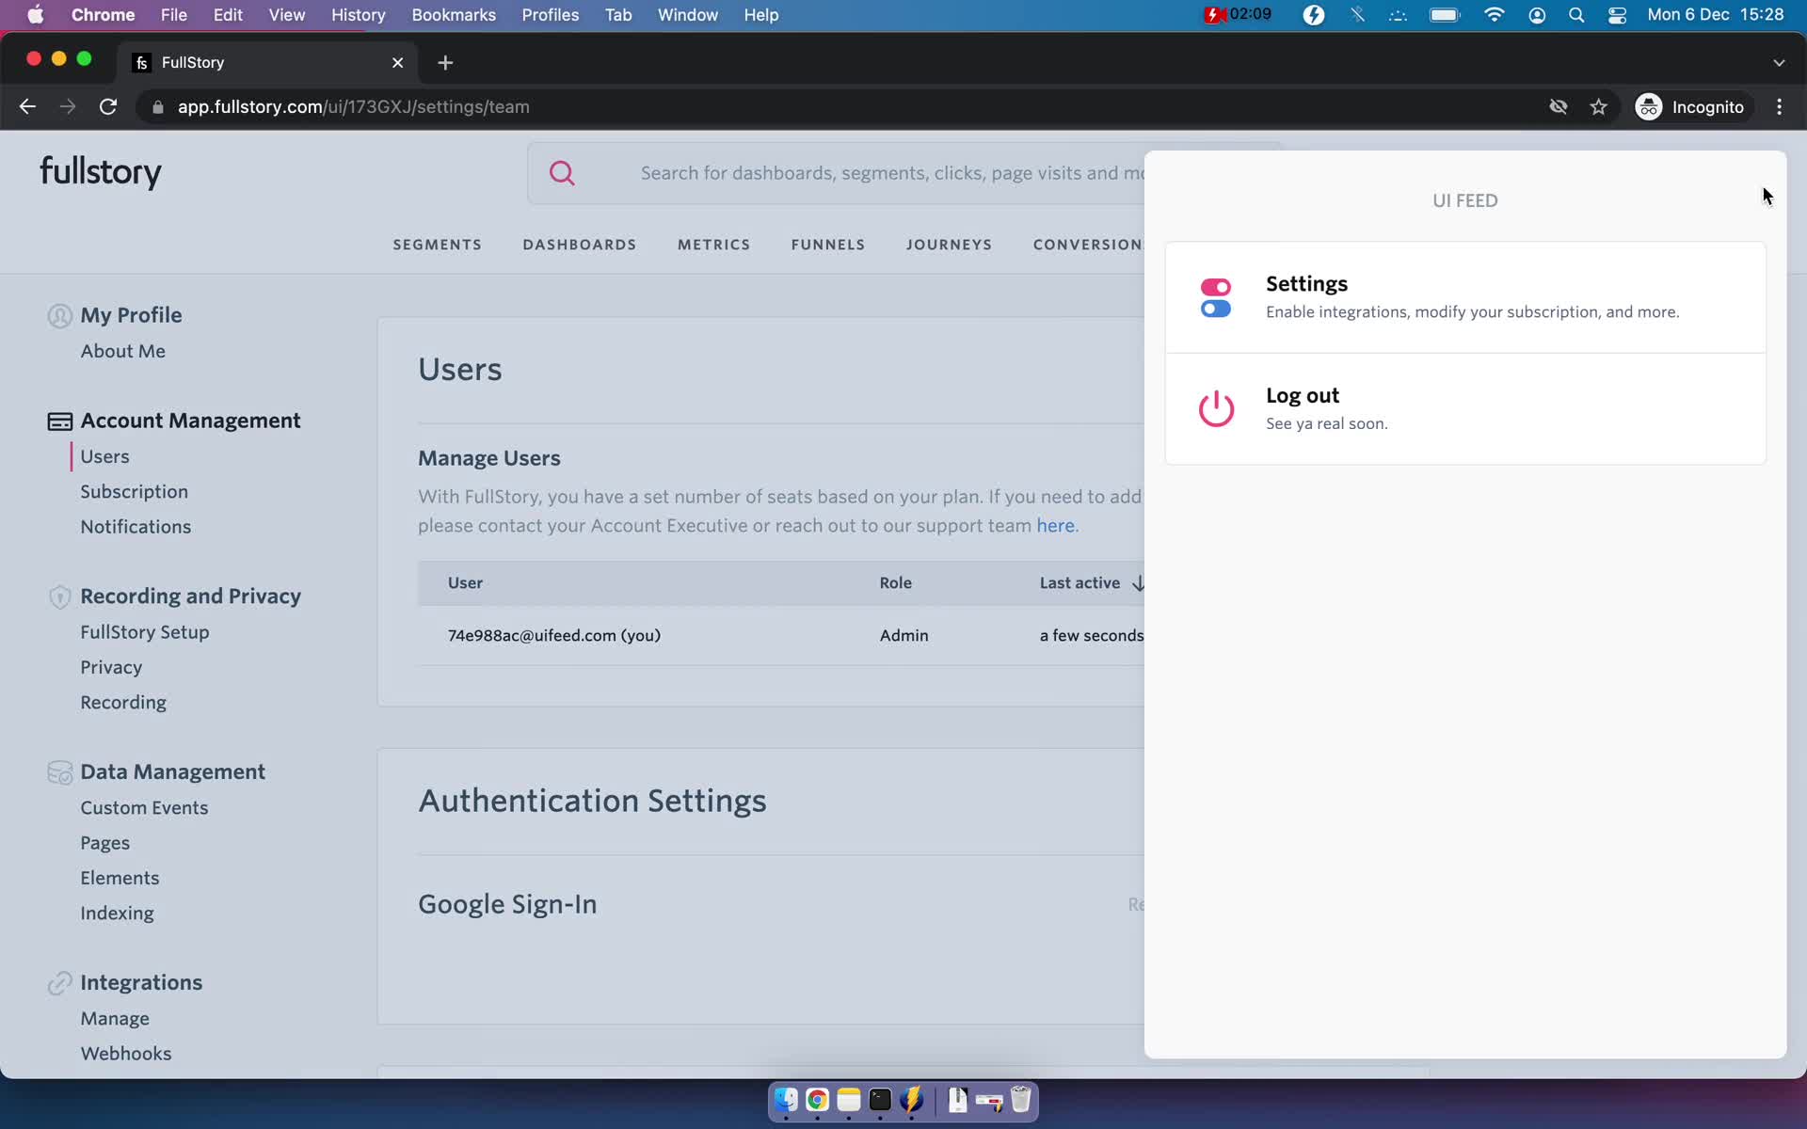The width and height of the screenshot is (1807, 1129).
Task: Open Chrome's three-dot menu
Action: [1779, 107]
